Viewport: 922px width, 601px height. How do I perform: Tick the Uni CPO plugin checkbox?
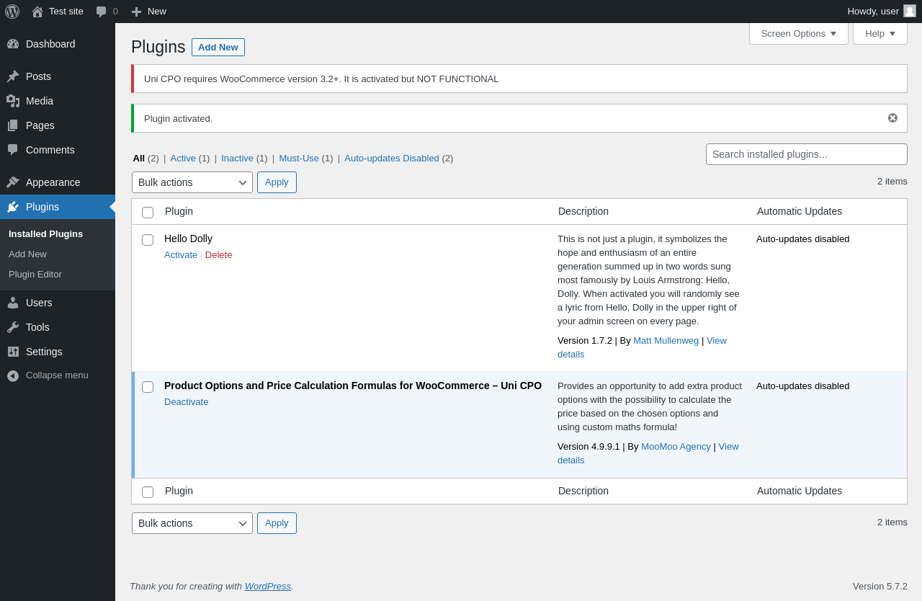148,387
